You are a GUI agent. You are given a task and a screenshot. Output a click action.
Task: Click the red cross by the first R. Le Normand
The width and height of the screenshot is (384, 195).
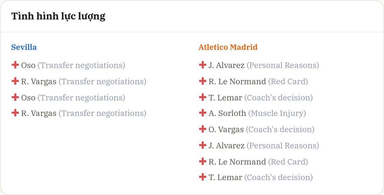202,81
